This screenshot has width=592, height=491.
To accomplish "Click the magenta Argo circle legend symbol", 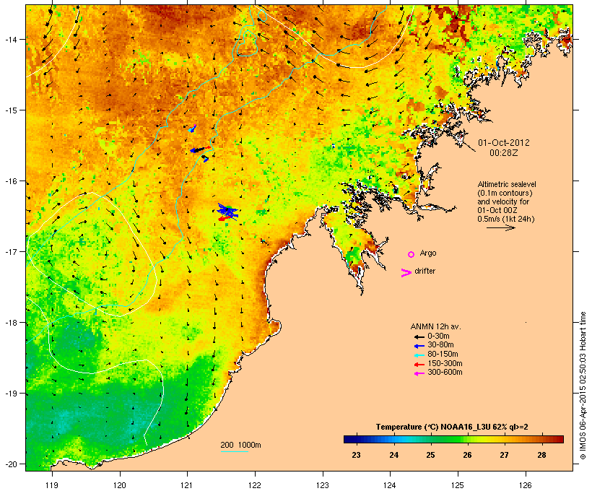I will point(412,255).
